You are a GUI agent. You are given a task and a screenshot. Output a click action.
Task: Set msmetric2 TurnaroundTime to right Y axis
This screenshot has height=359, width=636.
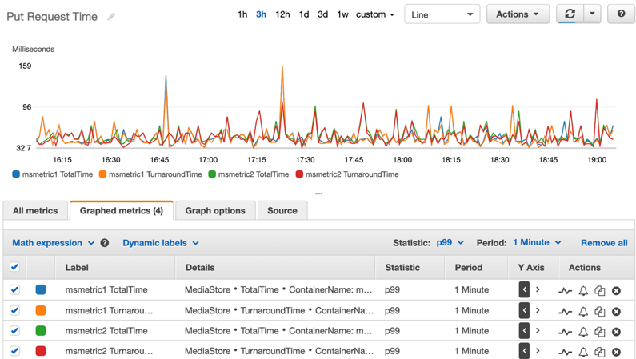538,350
